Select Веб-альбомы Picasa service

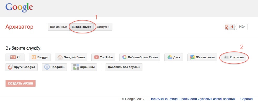point(140,57)
